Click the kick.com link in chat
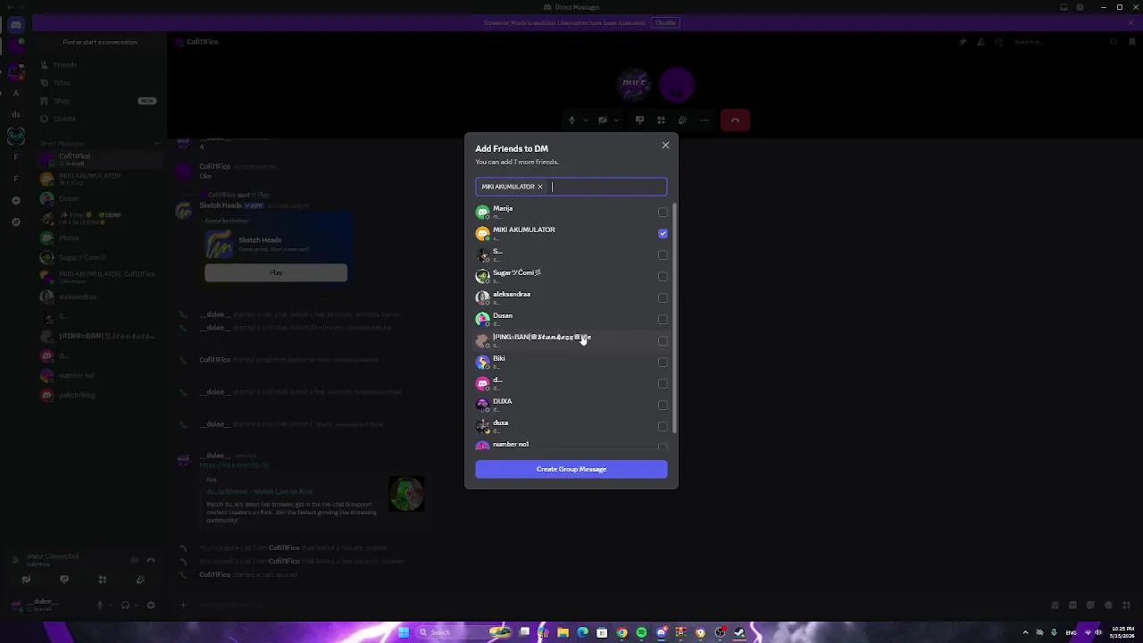This screenshot has height=643, width=1143. click(234, 465)
